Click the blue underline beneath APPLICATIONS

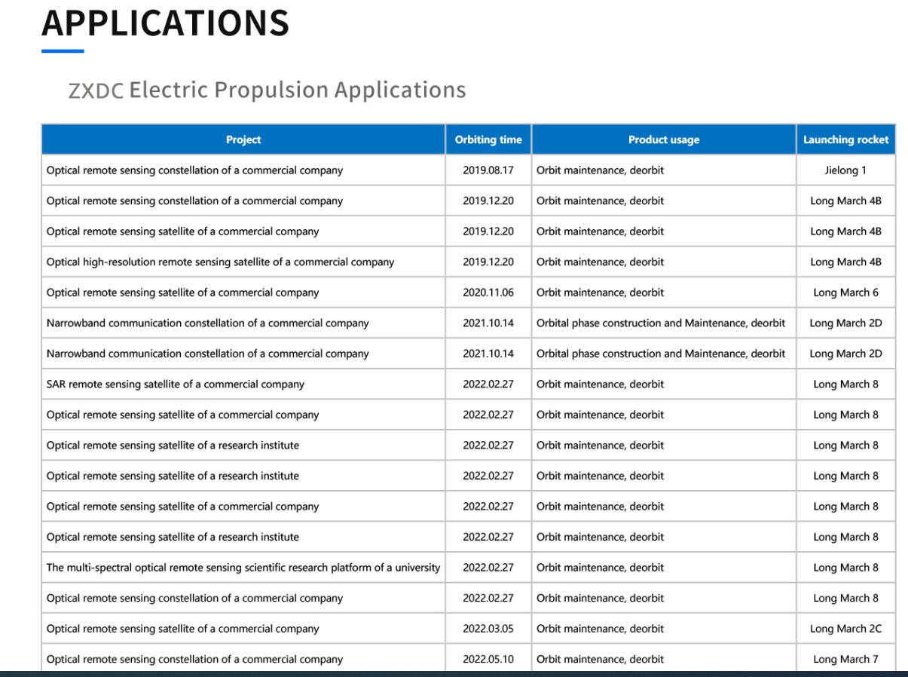(x=63, y=51)
